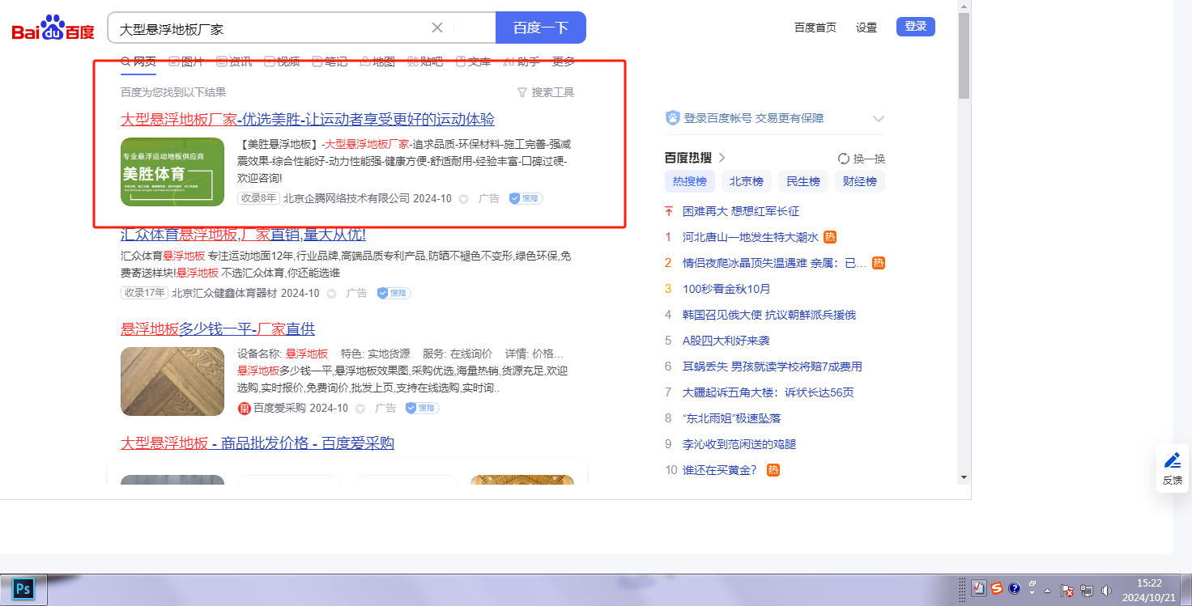Click the network connection tray icon
This screenshot has height=606, width=1192.
click(x=1087, y=590)
